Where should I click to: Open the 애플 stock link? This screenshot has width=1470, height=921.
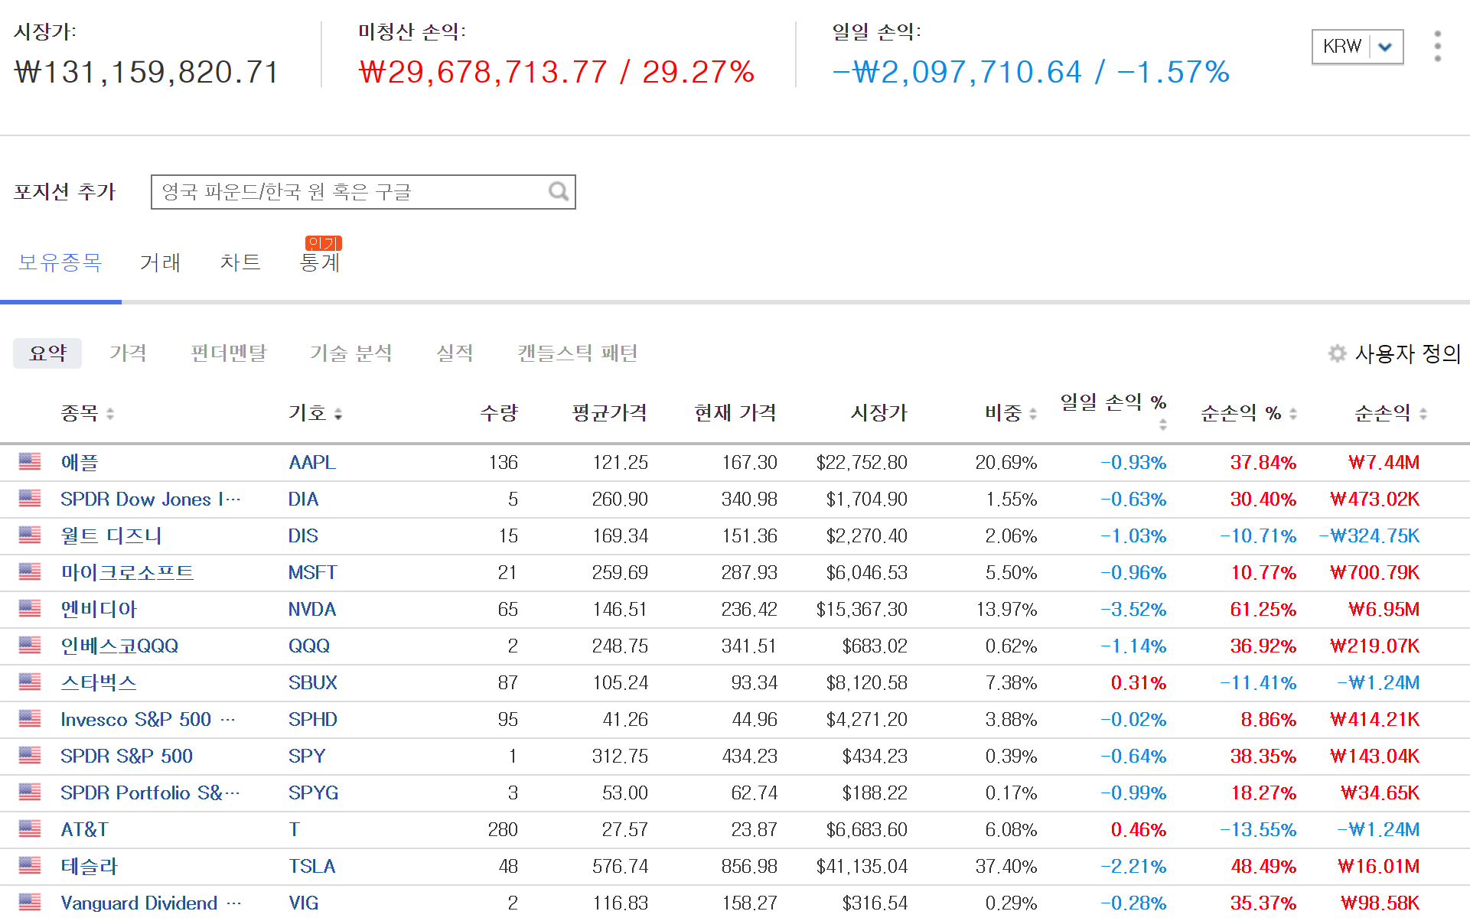tap(80, 462)
